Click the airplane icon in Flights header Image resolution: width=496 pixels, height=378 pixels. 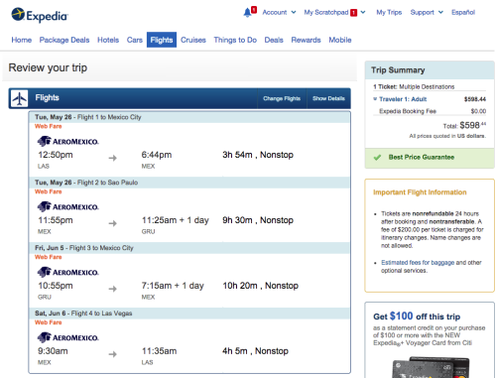click(20, 98)
